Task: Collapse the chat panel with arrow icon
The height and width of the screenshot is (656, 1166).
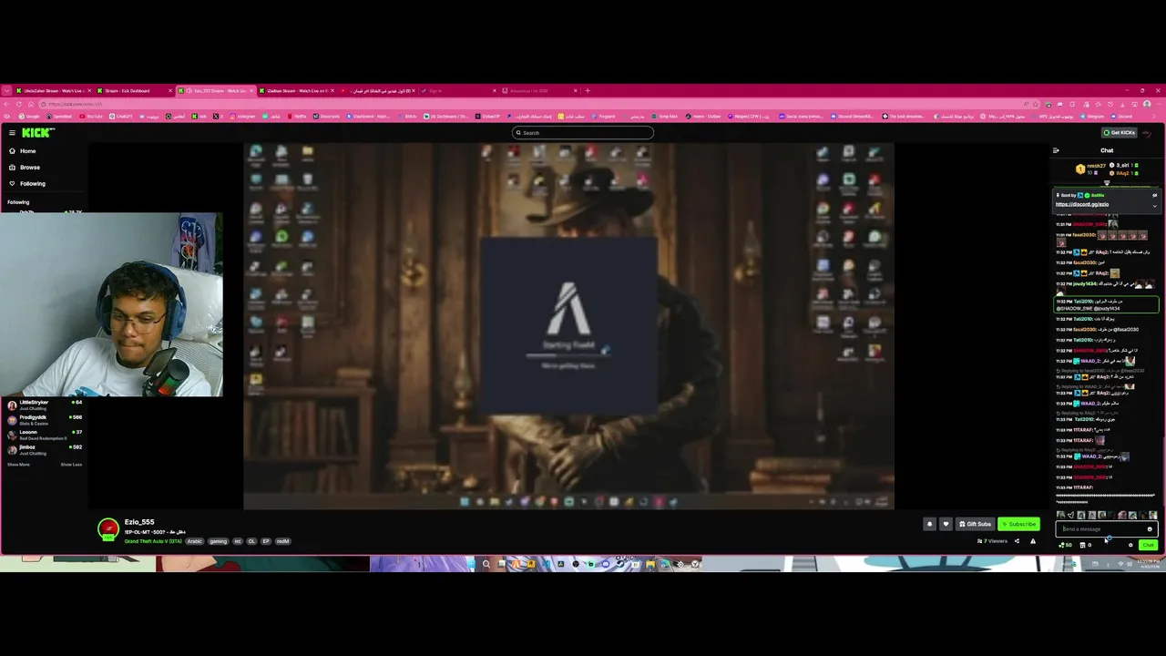Action: click(x=1056, y=150)
